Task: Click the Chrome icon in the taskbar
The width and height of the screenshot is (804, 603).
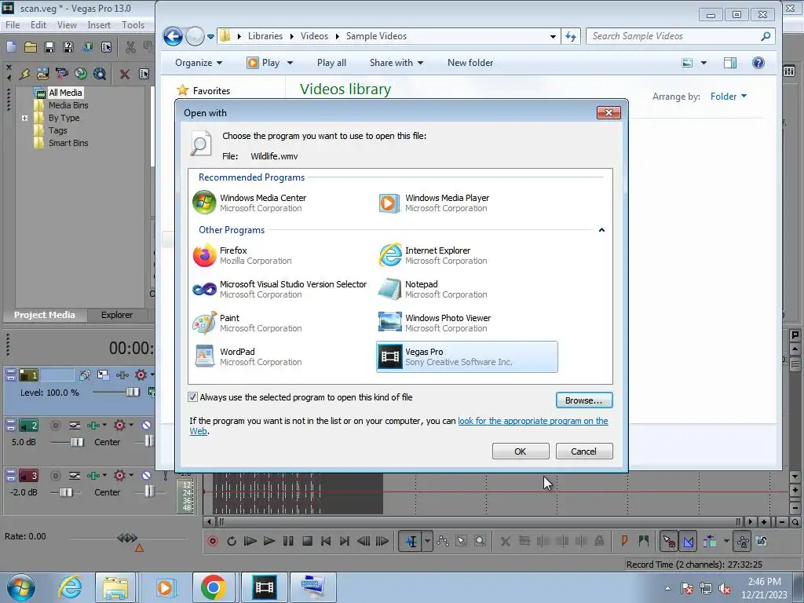Action: (x=214, y=587)
